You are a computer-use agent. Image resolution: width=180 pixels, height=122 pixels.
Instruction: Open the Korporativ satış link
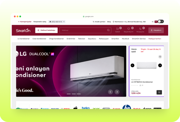click(40, 22)
